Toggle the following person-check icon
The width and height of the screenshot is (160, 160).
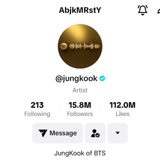(x=95, y=133)
